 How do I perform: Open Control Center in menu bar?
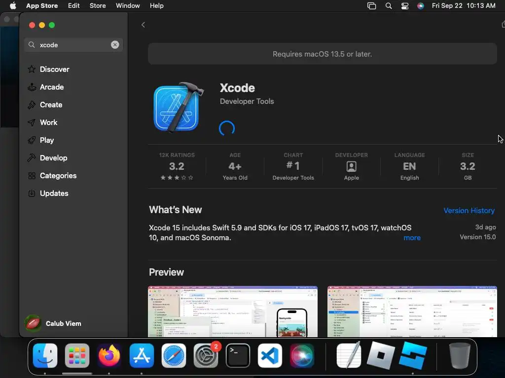coord(405,6)
